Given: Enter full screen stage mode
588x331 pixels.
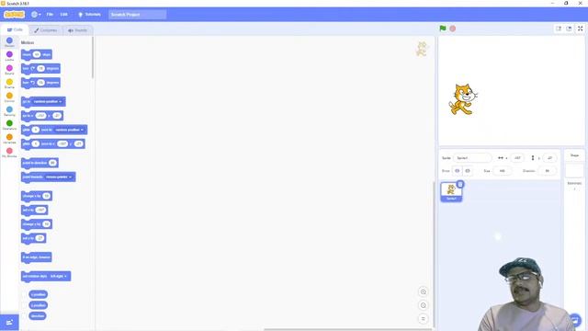Looking at the screenshot, I should tap(580, 29).
